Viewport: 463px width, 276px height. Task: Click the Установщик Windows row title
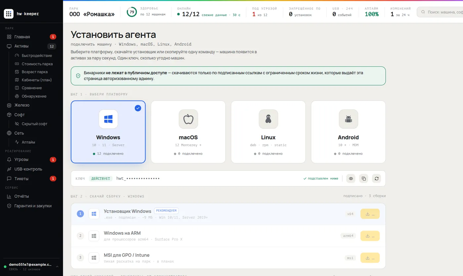(x=127, y=211)
